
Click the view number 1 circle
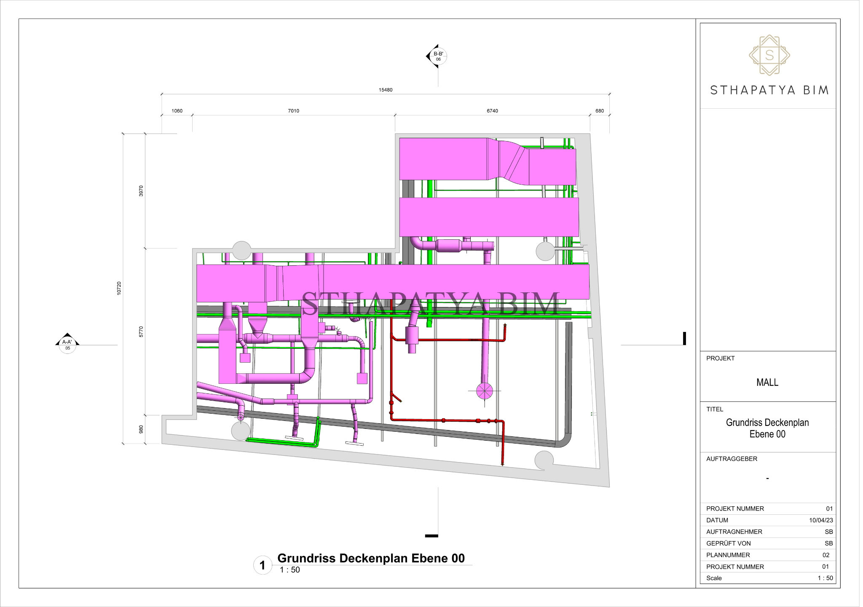pos(263,565)
